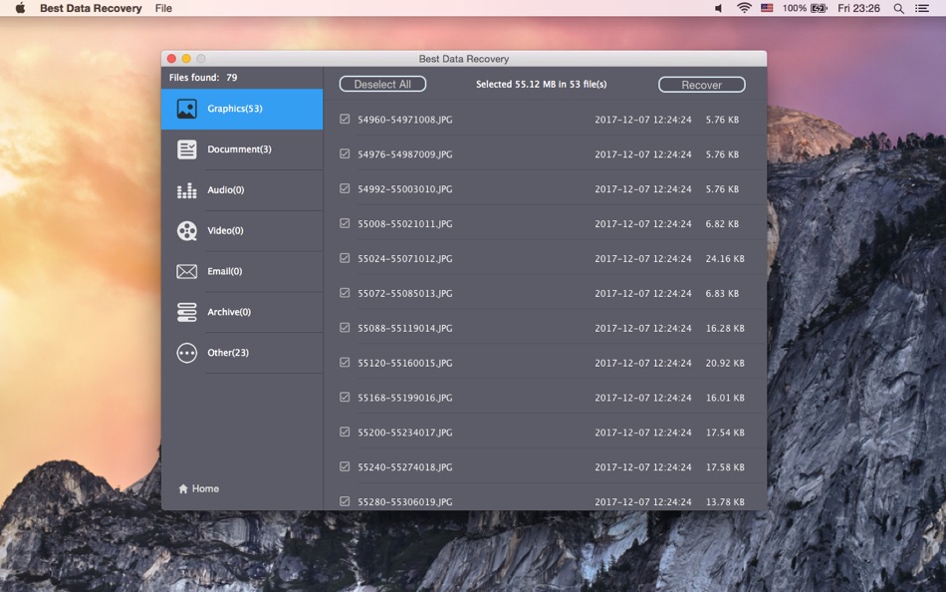The height and width of the screenshot is (592, 946).
Task: Select the Video(0) category
Action: 242,231
